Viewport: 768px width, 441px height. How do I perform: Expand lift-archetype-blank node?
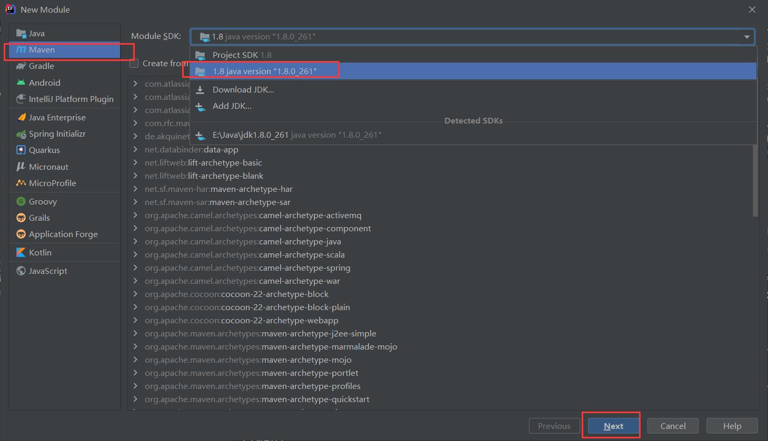pos(136,176)
